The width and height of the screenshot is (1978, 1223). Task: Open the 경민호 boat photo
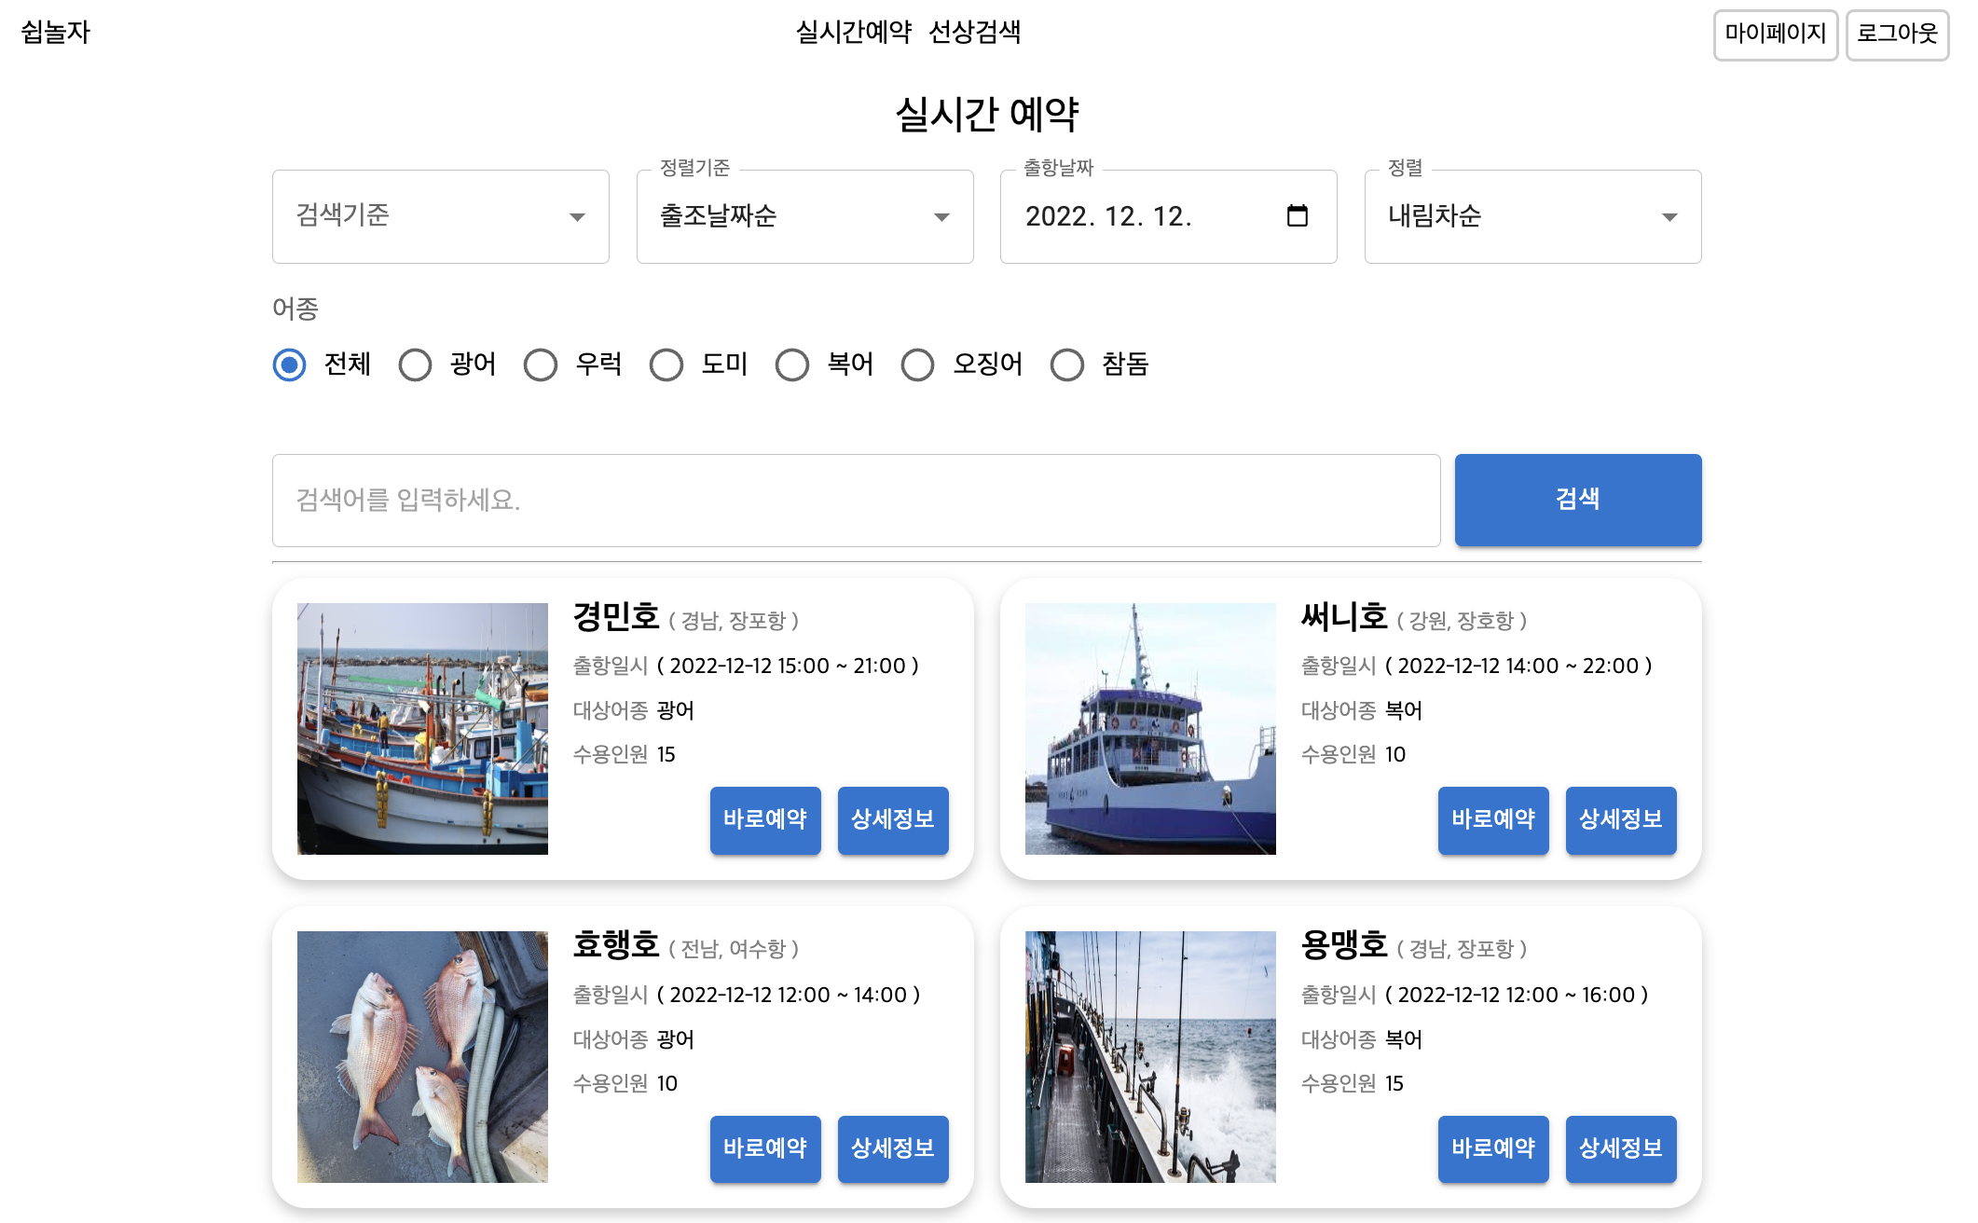(422, 728)
